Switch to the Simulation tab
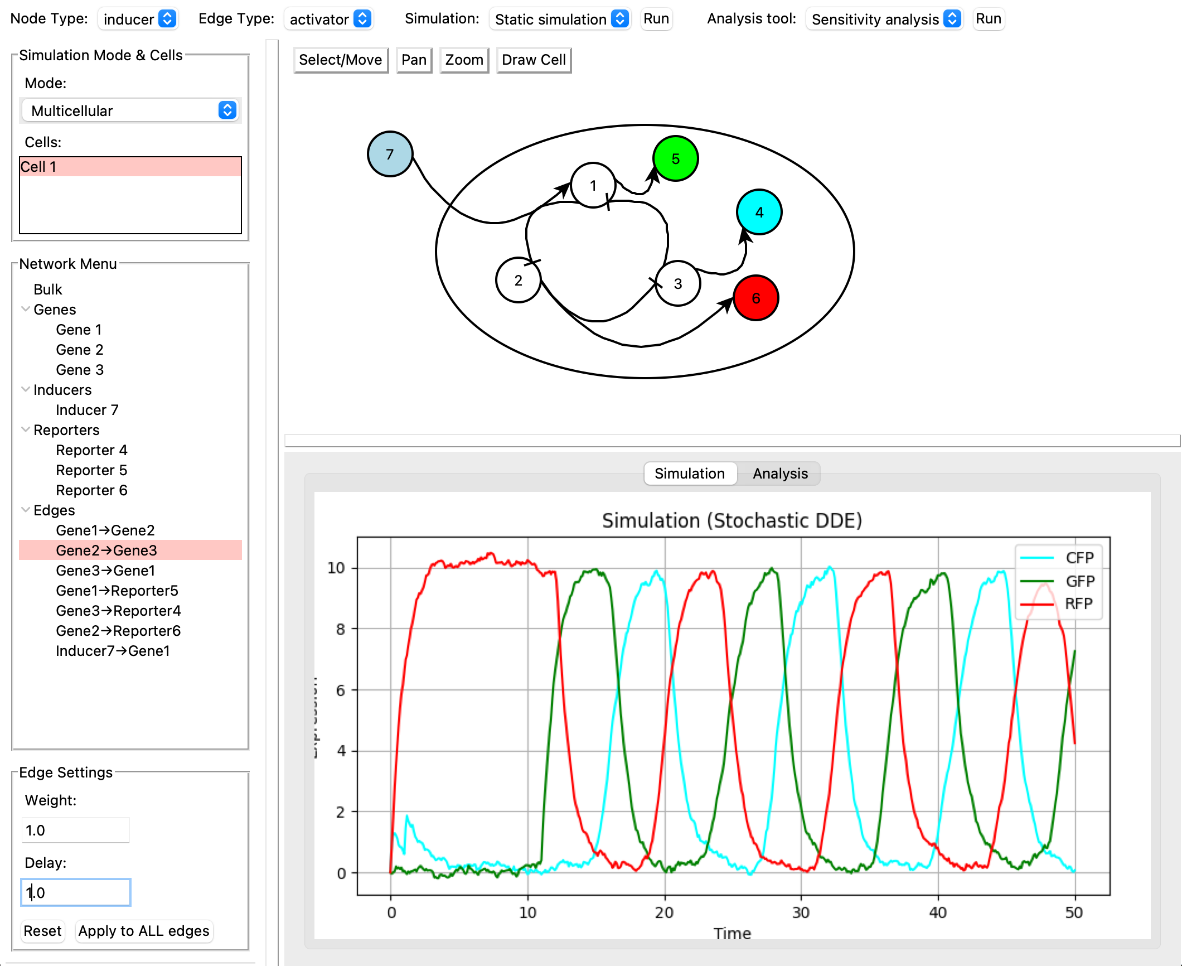The image size is (1182, 966). pos(690,474)
